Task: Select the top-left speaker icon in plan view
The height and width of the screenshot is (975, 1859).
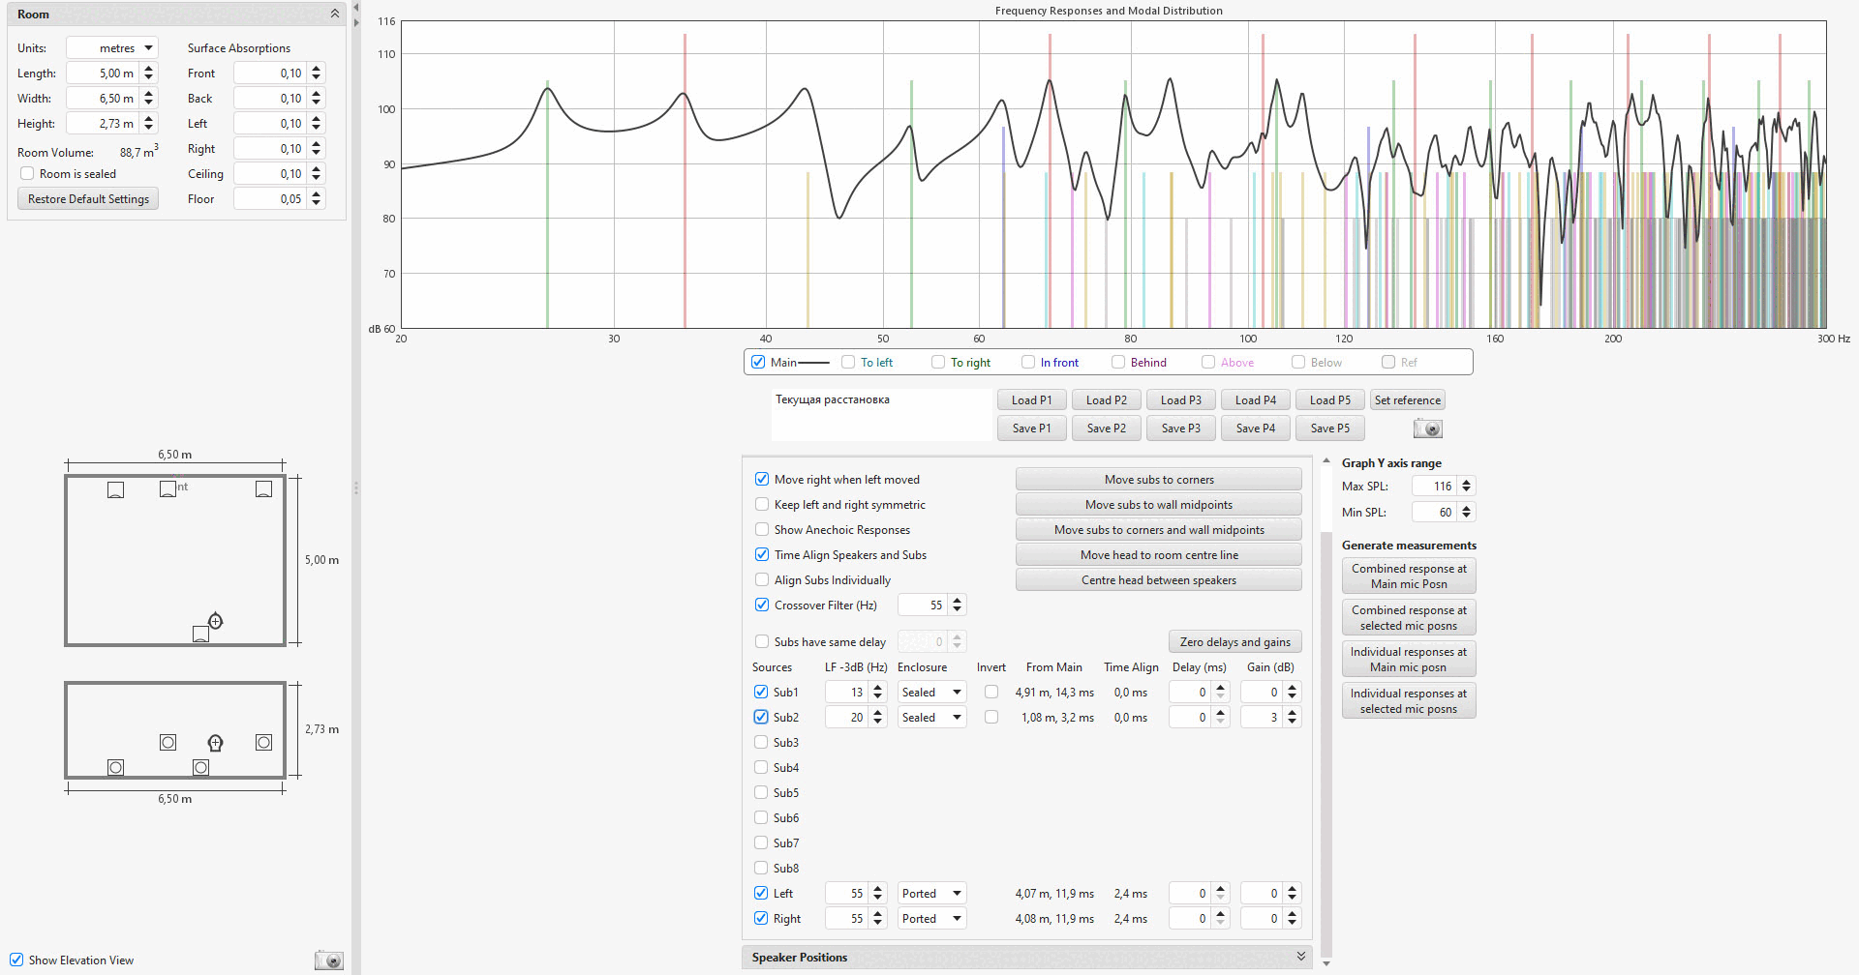Action: [x=116, y=489]
